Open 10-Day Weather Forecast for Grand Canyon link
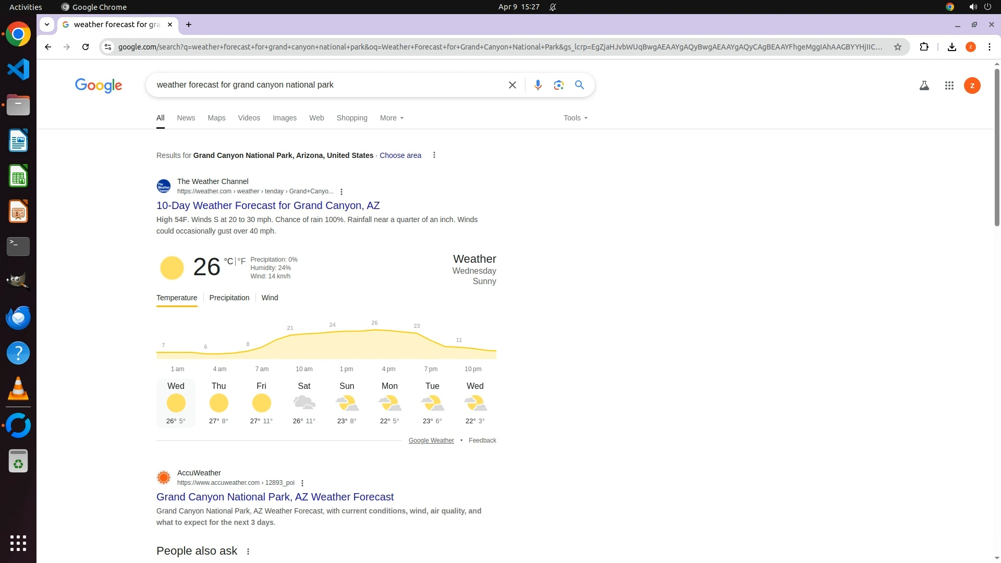 tap(268, 205)
